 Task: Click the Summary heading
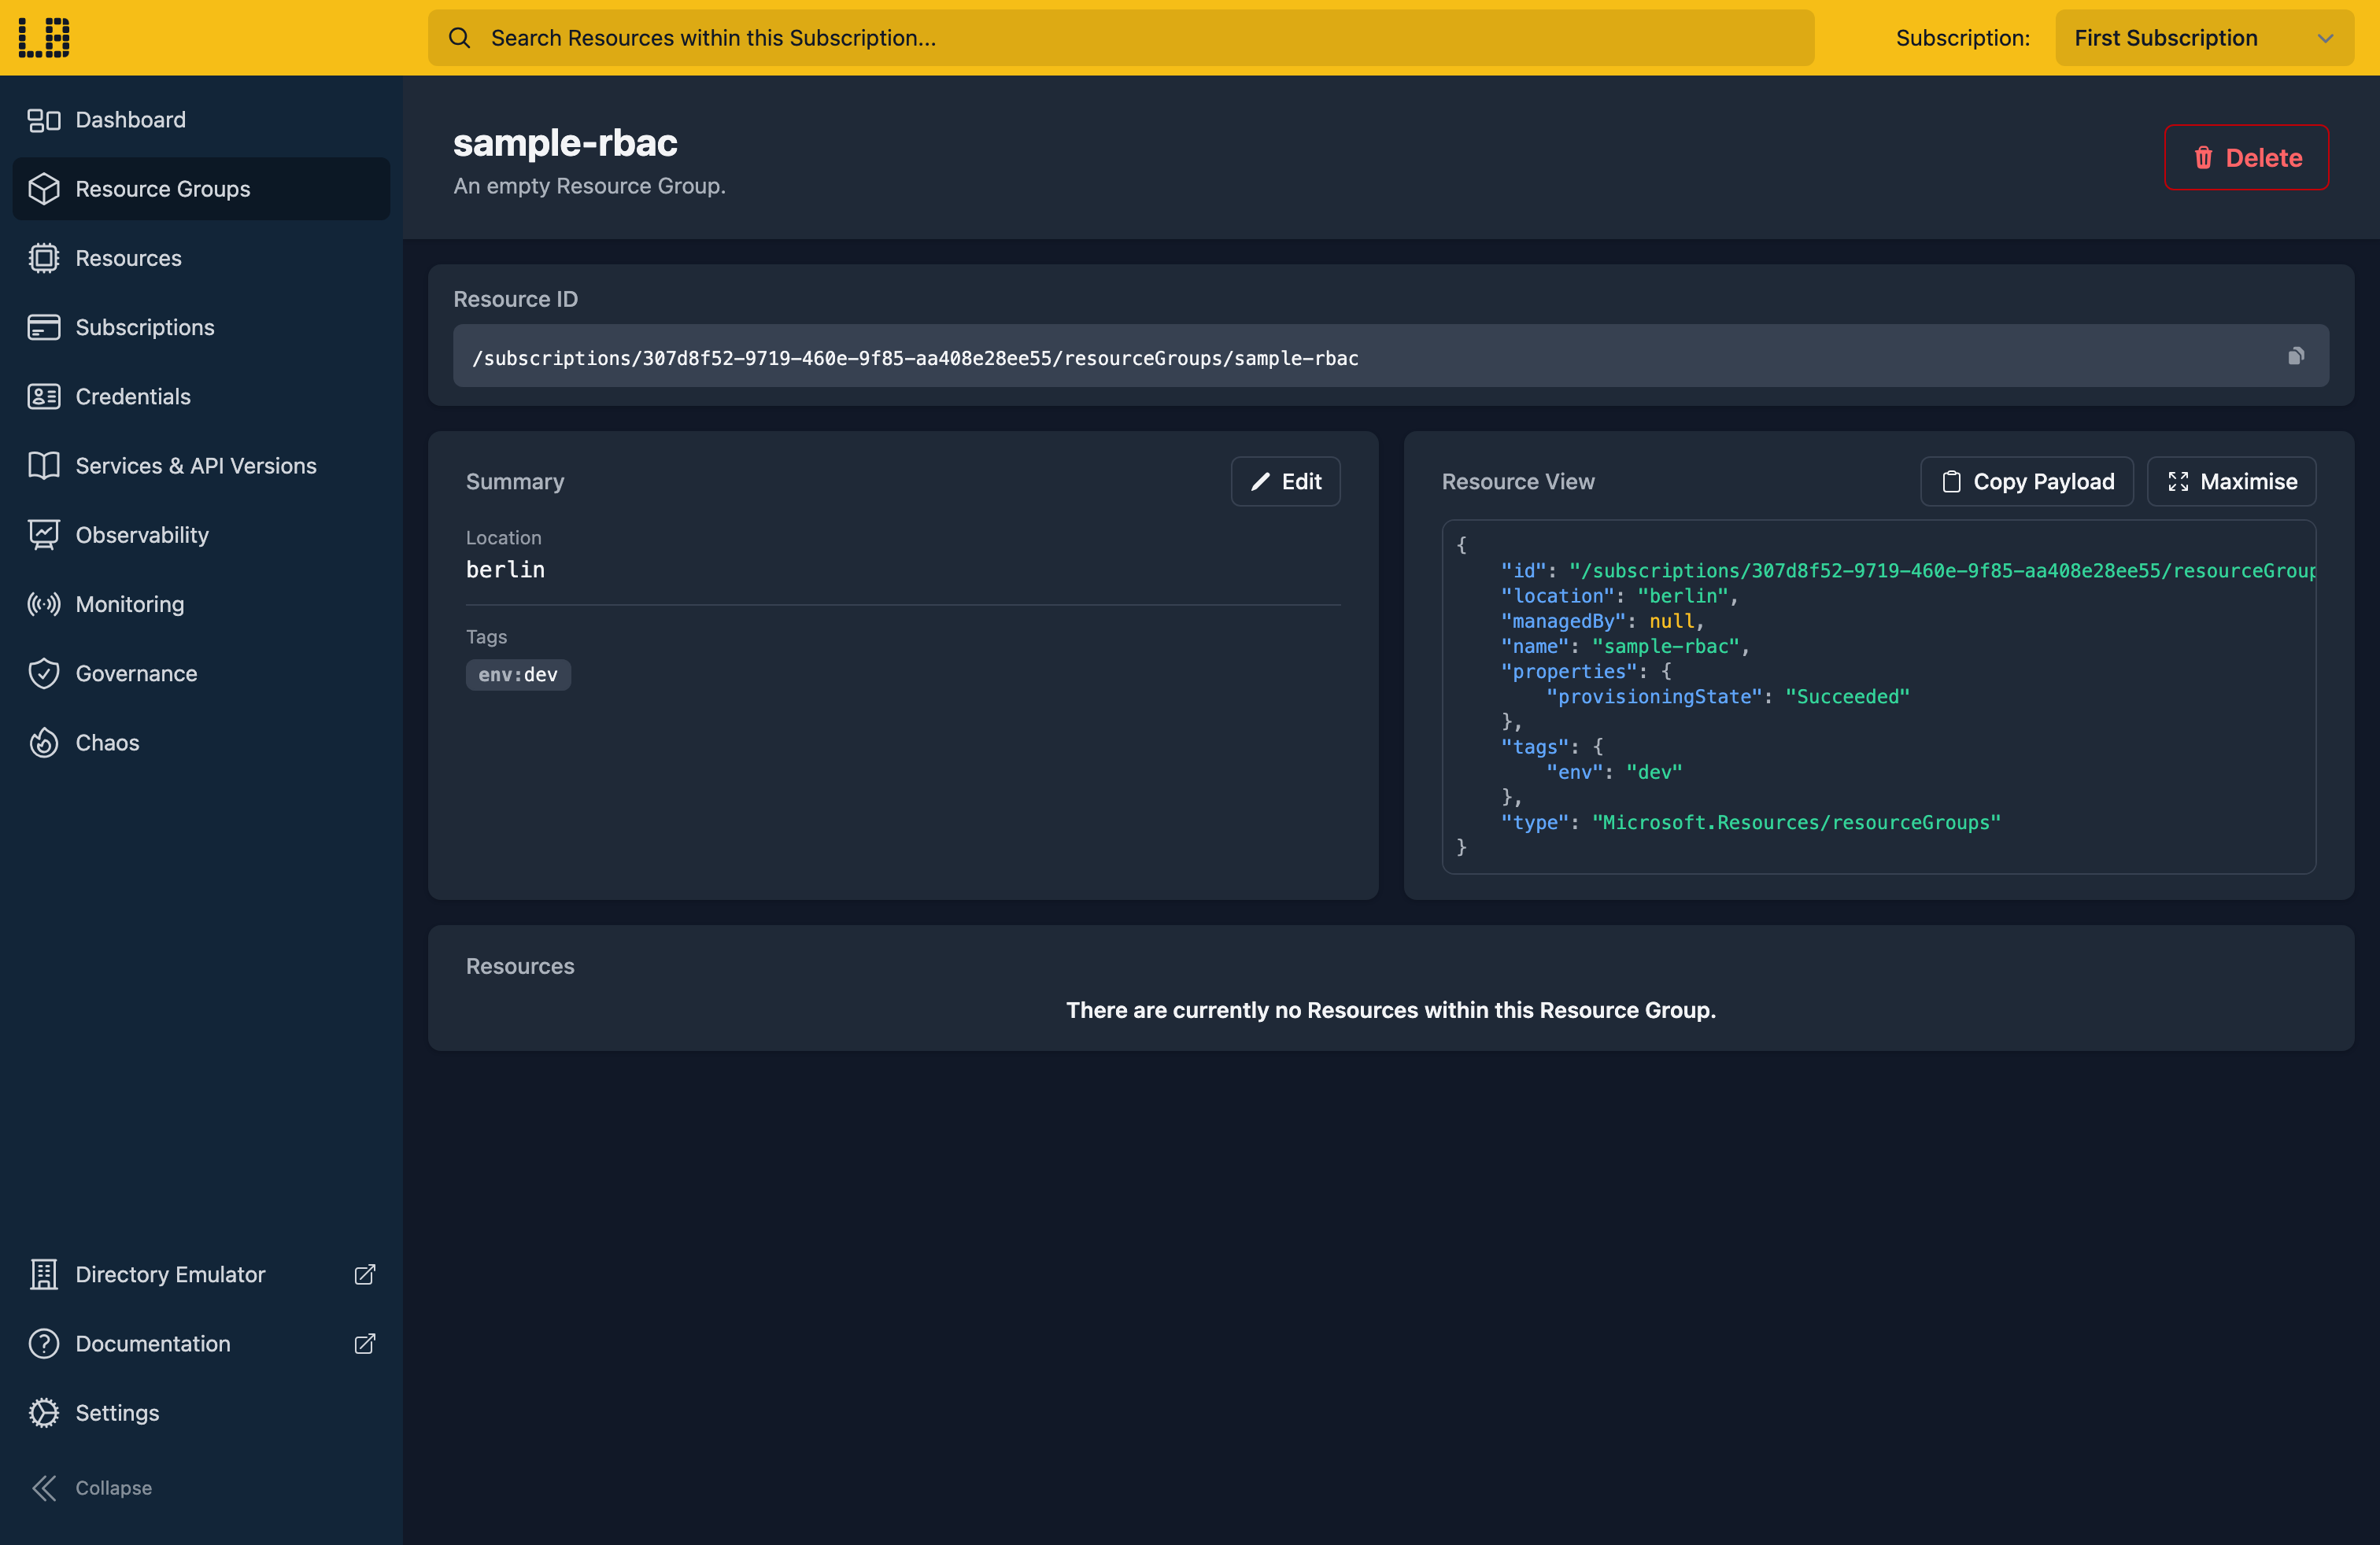(515, 481)
